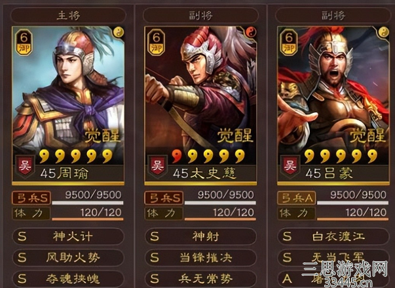The width and height of the screenshot is (395, 288).
Task: Click the red yin-yang icon on Taishi Ci's card
Action: 250,33
